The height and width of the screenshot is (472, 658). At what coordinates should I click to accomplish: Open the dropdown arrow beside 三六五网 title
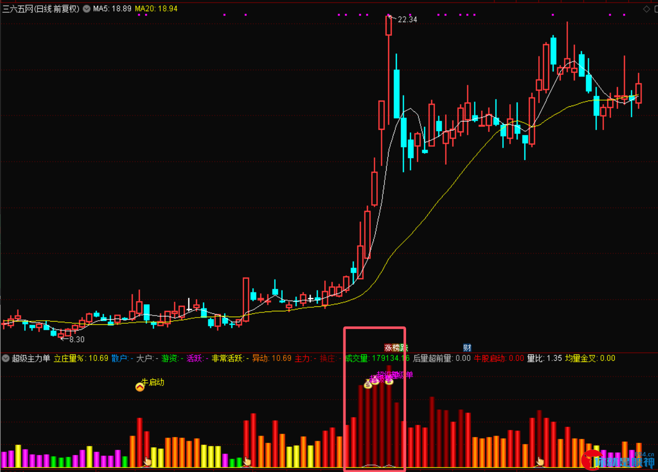[x=85, y=9]
